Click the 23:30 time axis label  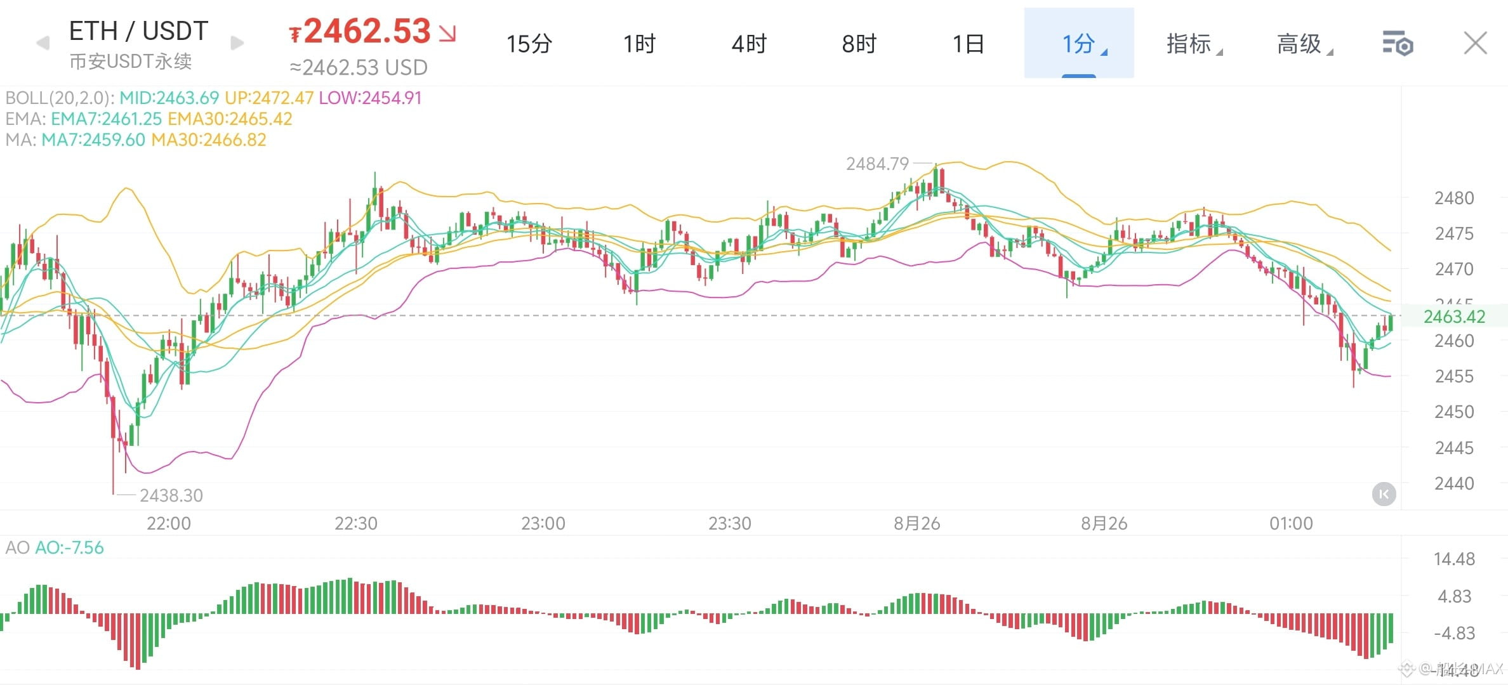(x=730, y=523)
